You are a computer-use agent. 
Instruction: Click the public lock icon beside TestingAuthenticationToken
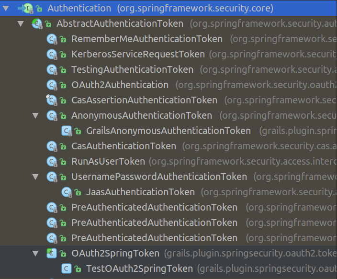tap(63, 70)
